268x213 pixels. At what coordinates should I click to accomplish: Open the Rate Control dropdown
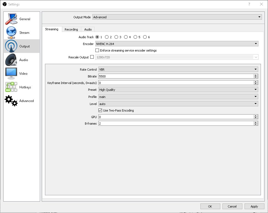click(x=255, y=69)
